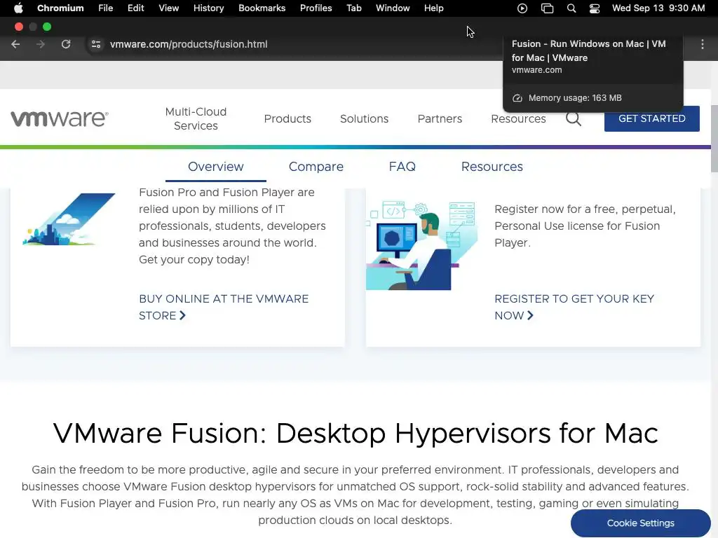Click the developer-at-desk illustration
The width and height of the screenshot is (718, 538).
click(421, 245)
